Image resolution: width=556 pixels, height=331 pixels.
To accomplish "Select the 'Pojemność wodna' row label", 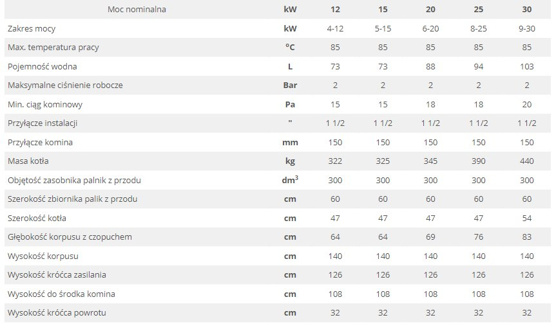I will [x=42, y=66].
